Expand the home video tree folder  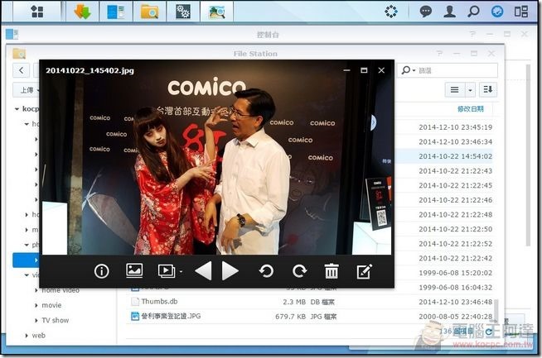[36, 290]
